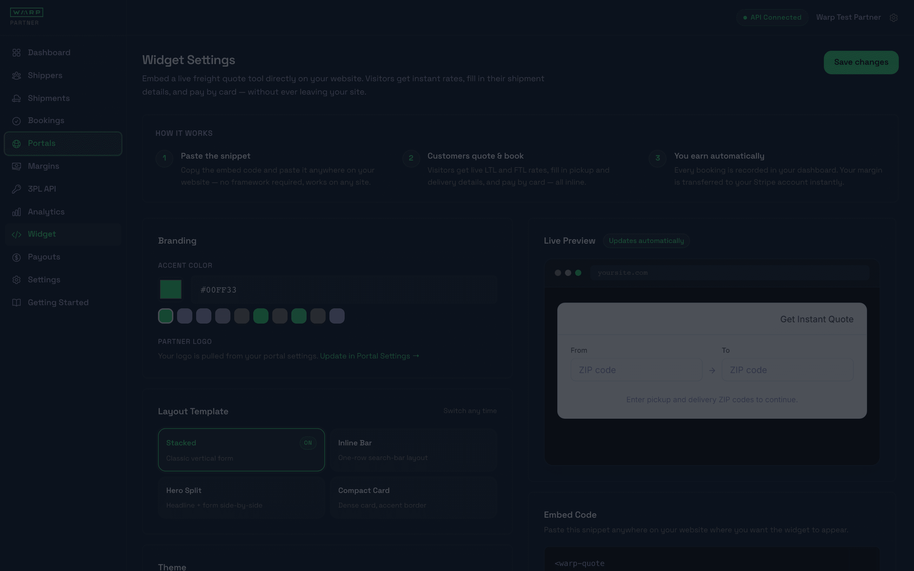The height and width of the screenshot is (571, 914).
Task: Click the From ZIP code field
Action: point(636,370)
